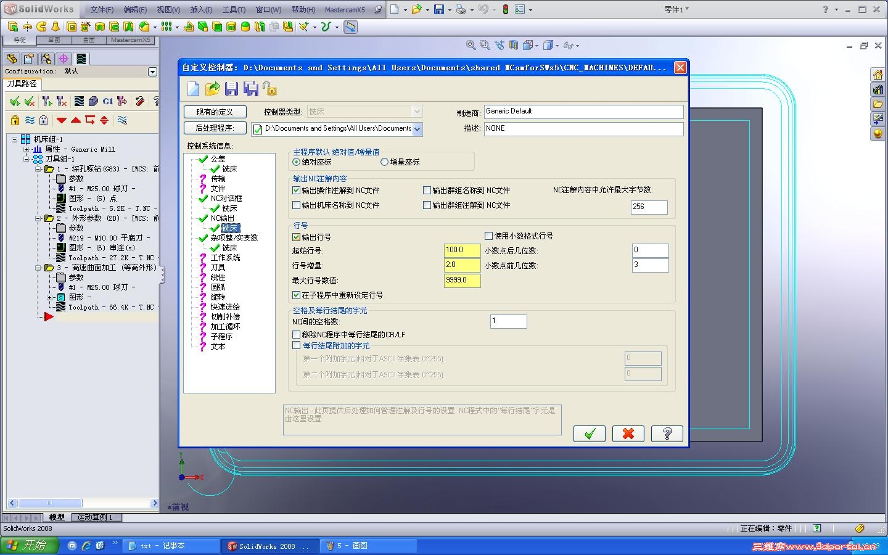
Task: Click the padlock unlock icon in dialog
Action: tap(269, 89)
